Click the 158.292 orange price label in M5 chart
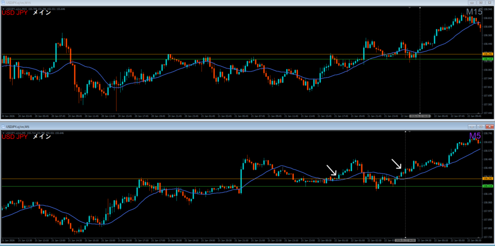 pos(488,178)
